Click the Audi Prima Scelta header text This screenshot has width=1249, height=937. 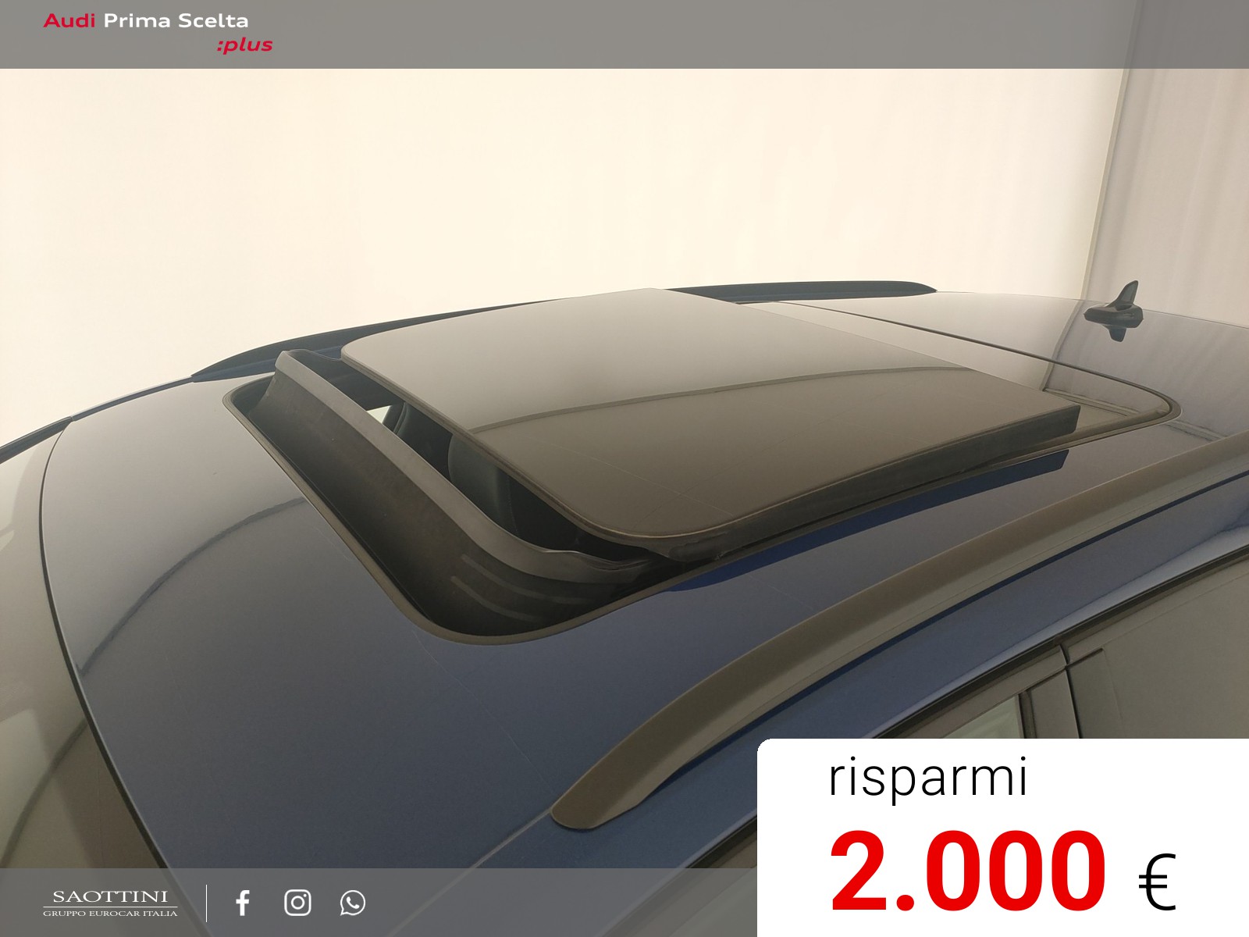[x=176, y=21]
